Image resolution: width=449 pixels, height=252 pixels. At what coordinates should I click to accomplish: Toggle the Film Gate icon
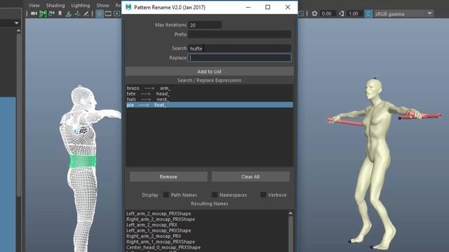[x=108, y=14]
